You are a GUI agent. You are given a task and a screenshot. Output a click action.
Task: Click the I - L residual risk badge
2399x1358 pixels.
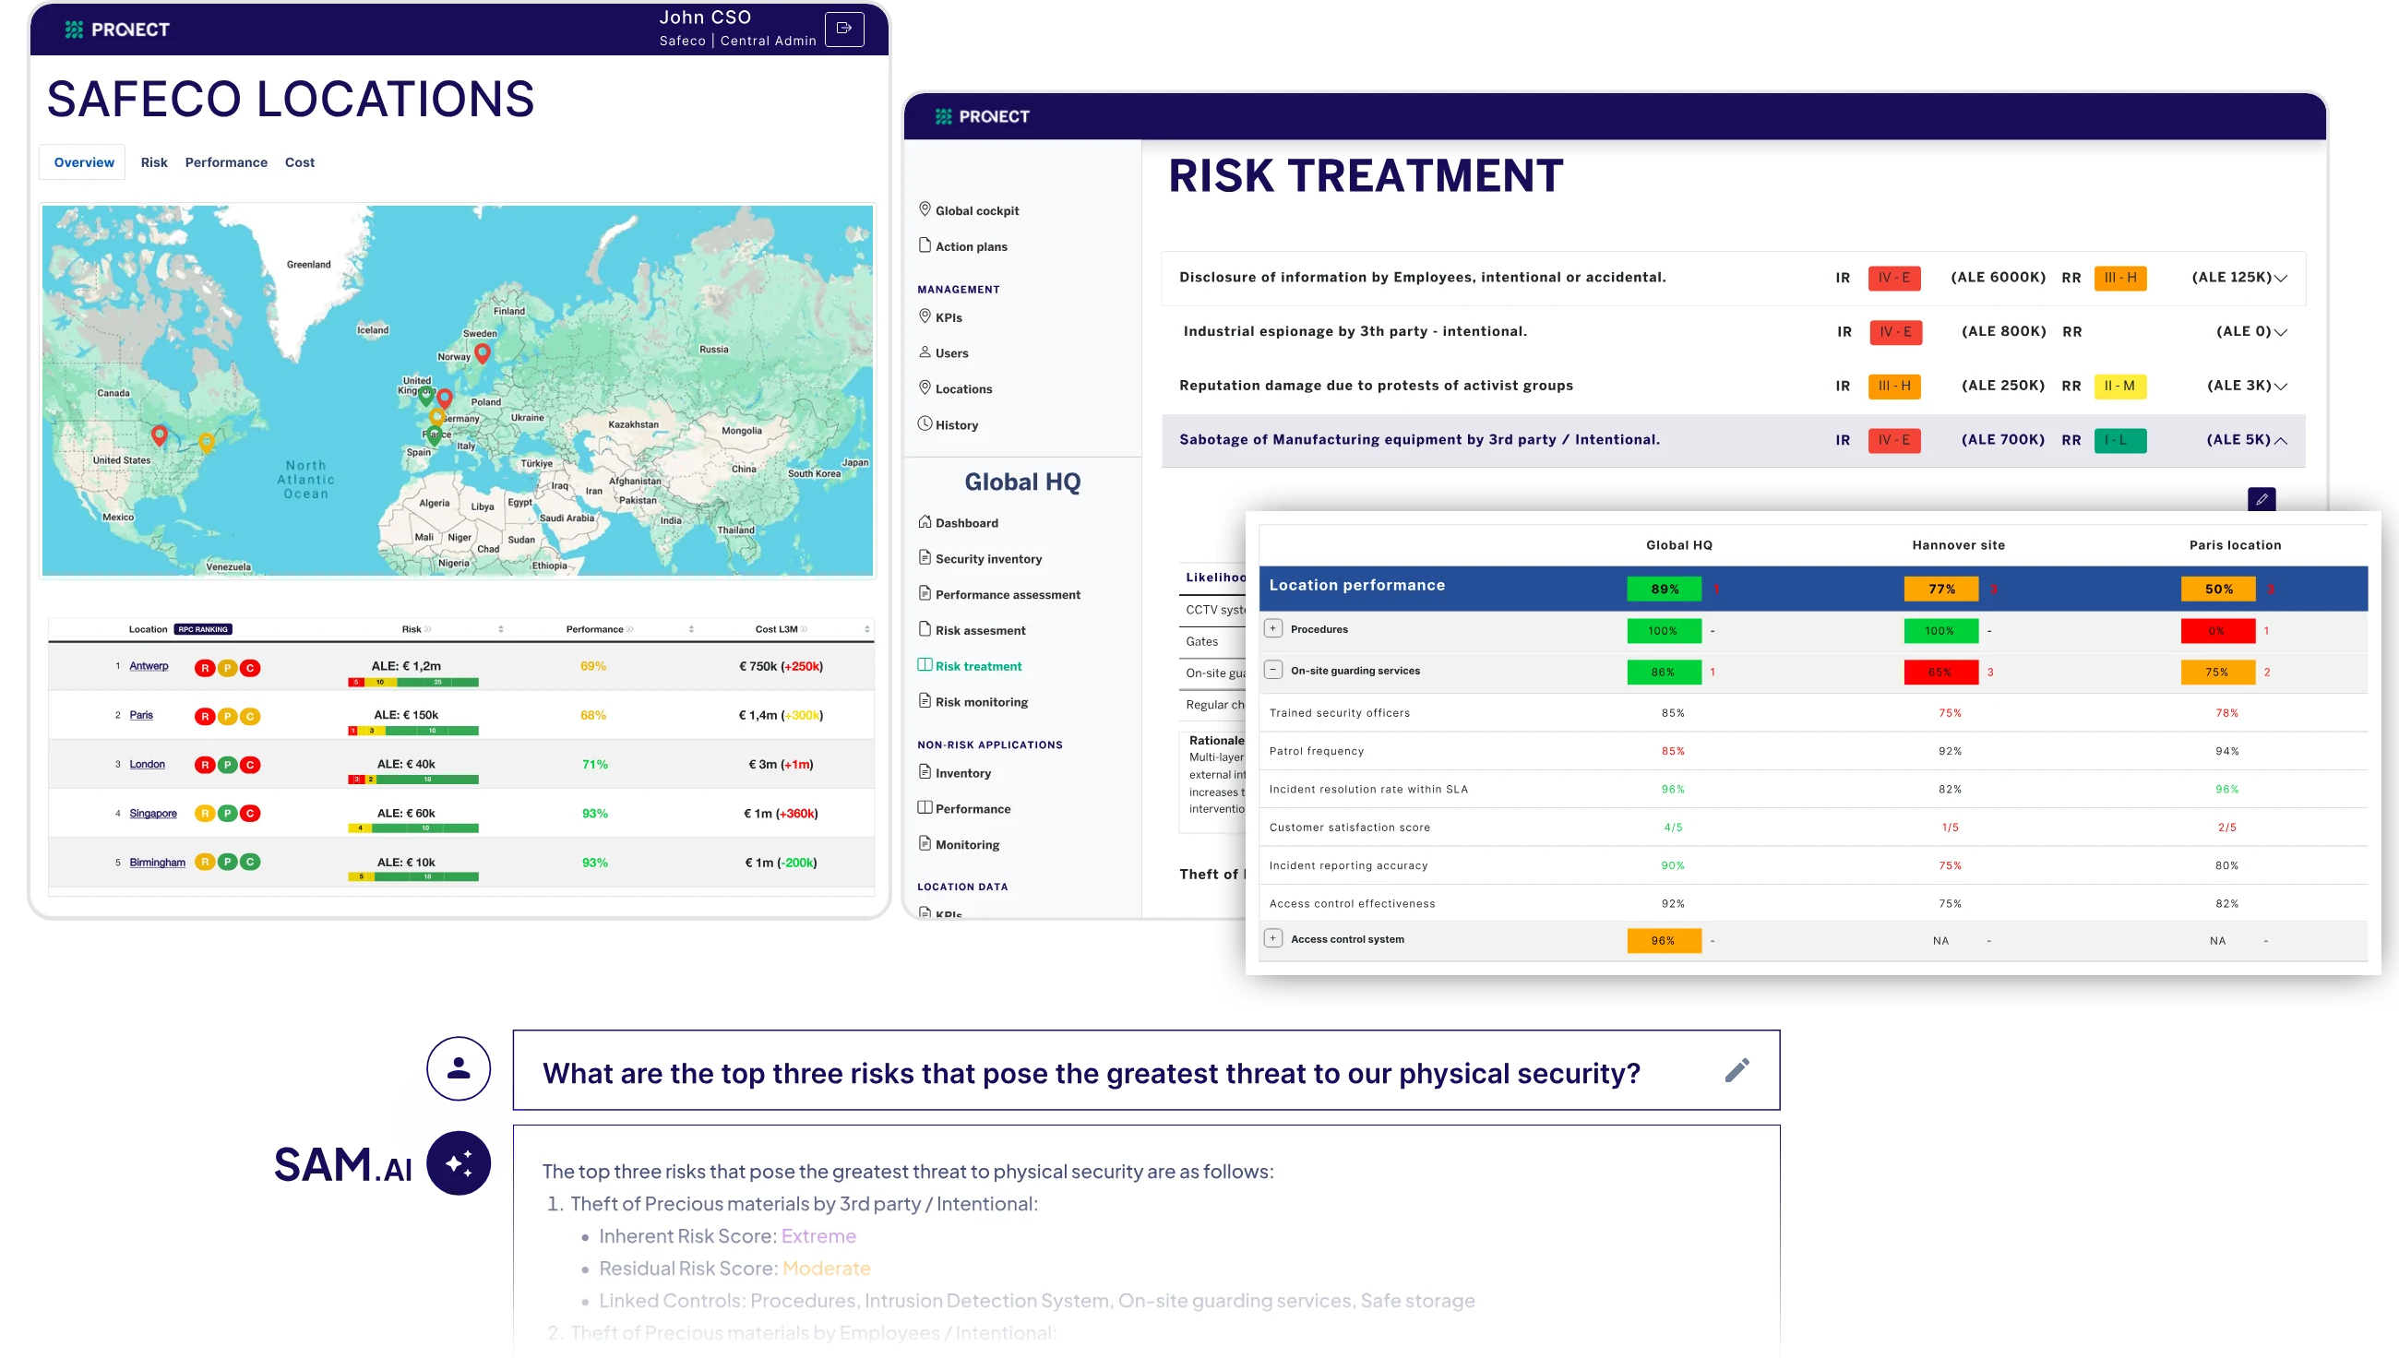[x=2119, y=440]
